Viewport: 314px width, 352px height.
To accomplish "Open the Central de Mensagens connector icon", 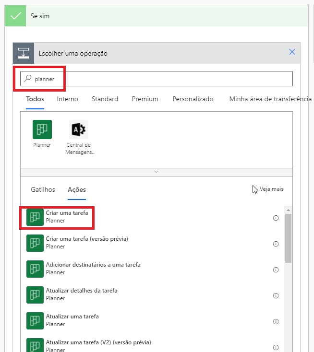I will [x=79, y=129].
